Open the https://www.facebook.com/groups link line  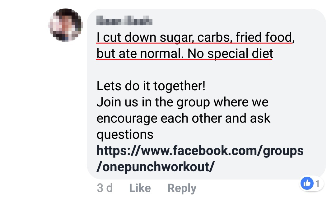point(200,151)
